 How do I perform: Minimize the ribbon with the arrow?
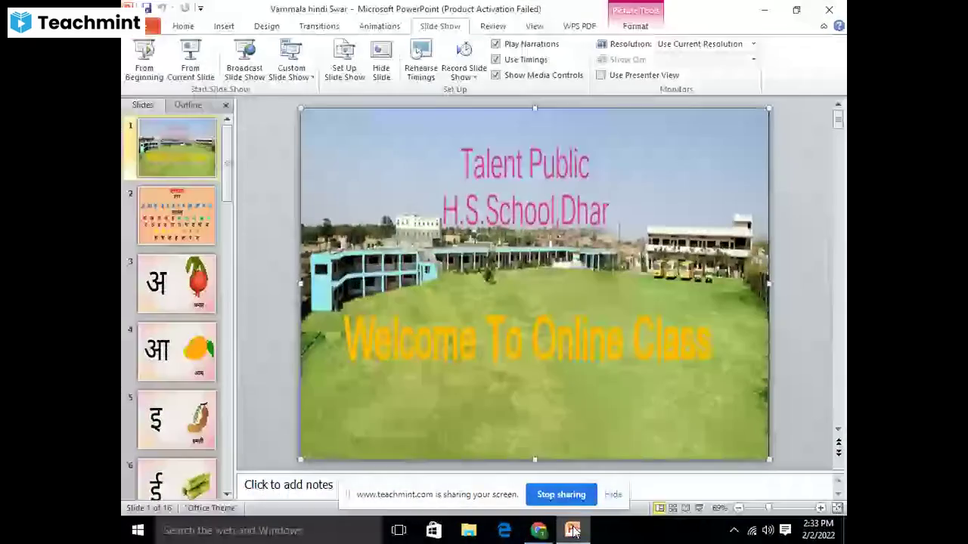pyautogui.click(x=824, y=26)
